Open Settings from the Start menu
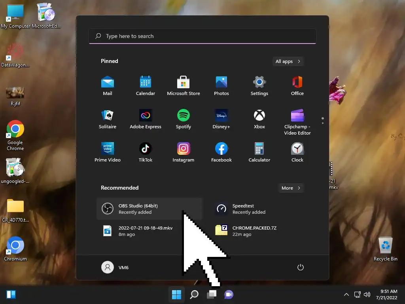Viewport: 405px width, 304px height. pyautogui.click(x=259, y=86)
